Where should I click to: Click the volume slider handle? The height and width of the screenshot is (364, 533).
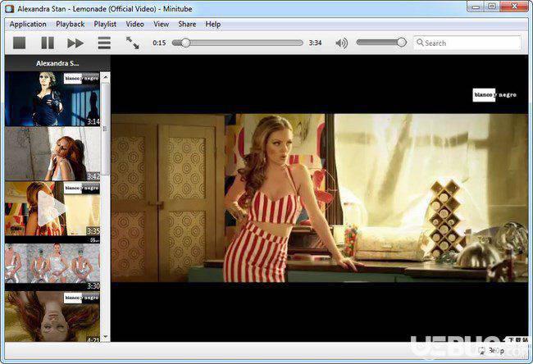(x=402, y=43)
